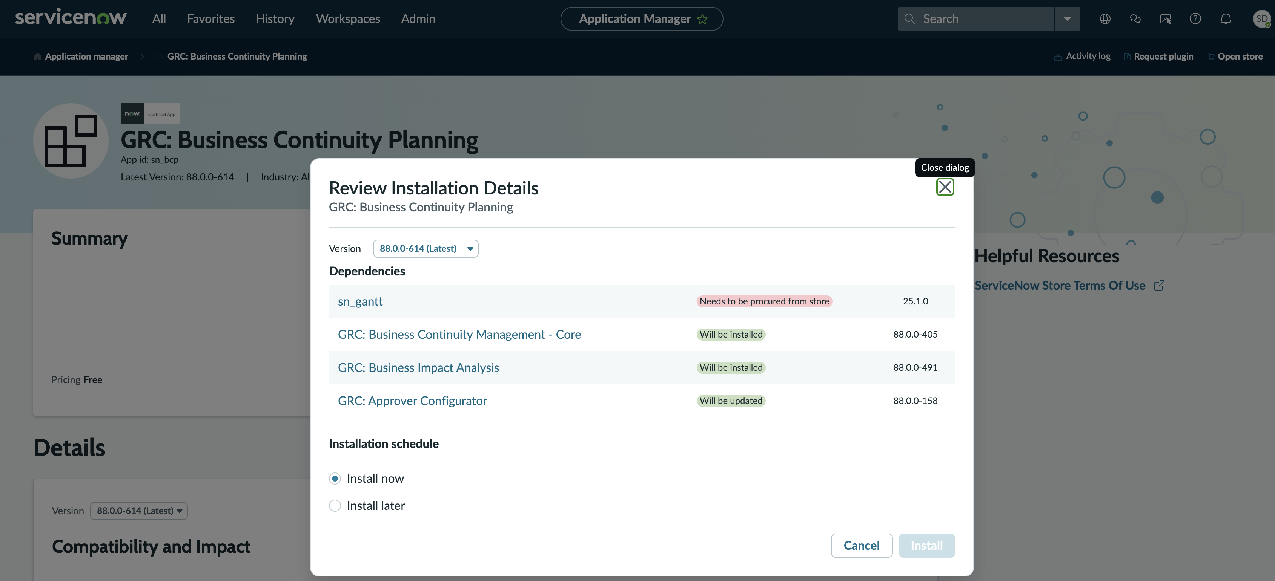
Task: Click the home icon in breadcrumb
Action: pyautogui.click(x=38, y=57)
